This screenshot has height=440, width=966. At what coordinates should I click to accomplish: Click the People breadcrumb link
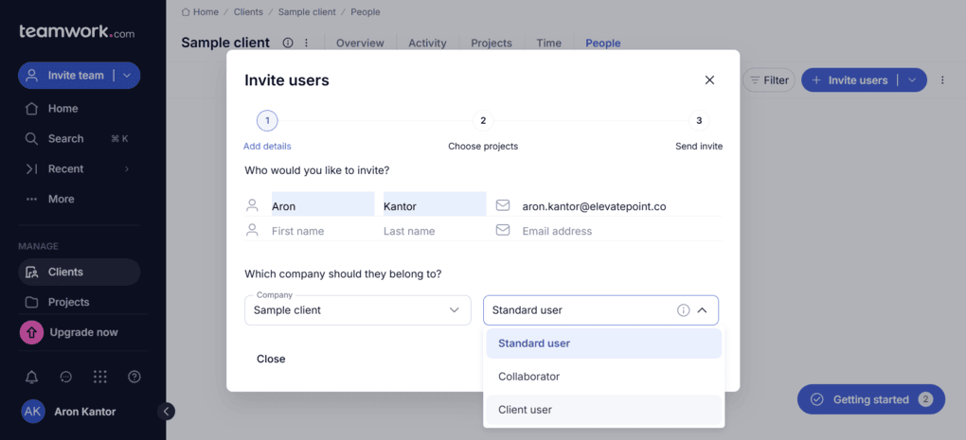click(366, 11)
